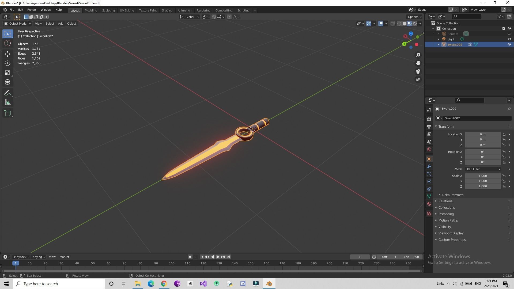Open Tool settings properties tab
Image resolution: width=514 pixels, height=289 pixels.
coord(429,109)
